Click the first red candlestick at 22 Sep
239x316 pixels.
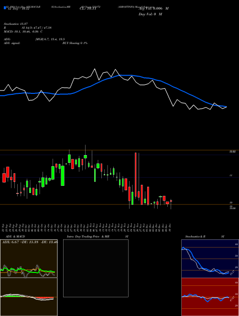(4, 175)
